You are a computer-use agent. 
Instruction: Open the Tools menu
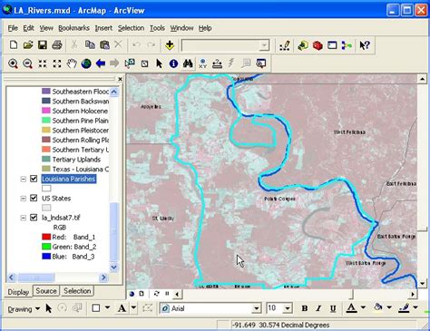[157, 28]
